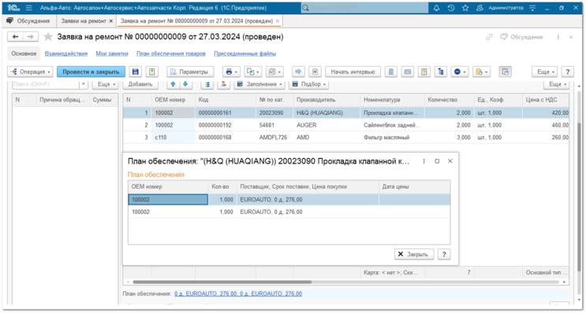Expand the printer print dropdown
Image resolution: width=586 pixels, height=313 pixels.
(231, 72)
